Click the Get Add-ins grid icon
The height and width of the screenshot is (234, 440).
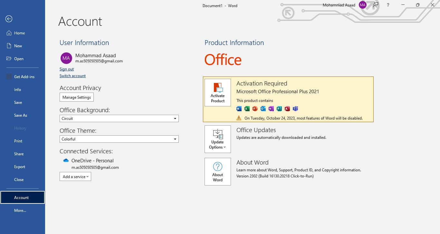[x=9, y=77]
